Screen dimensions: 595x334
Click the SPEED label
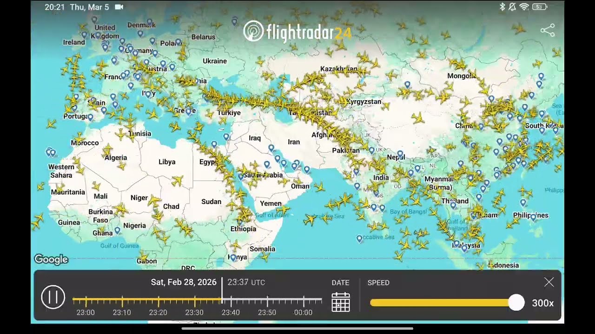[x=378, y=283]
